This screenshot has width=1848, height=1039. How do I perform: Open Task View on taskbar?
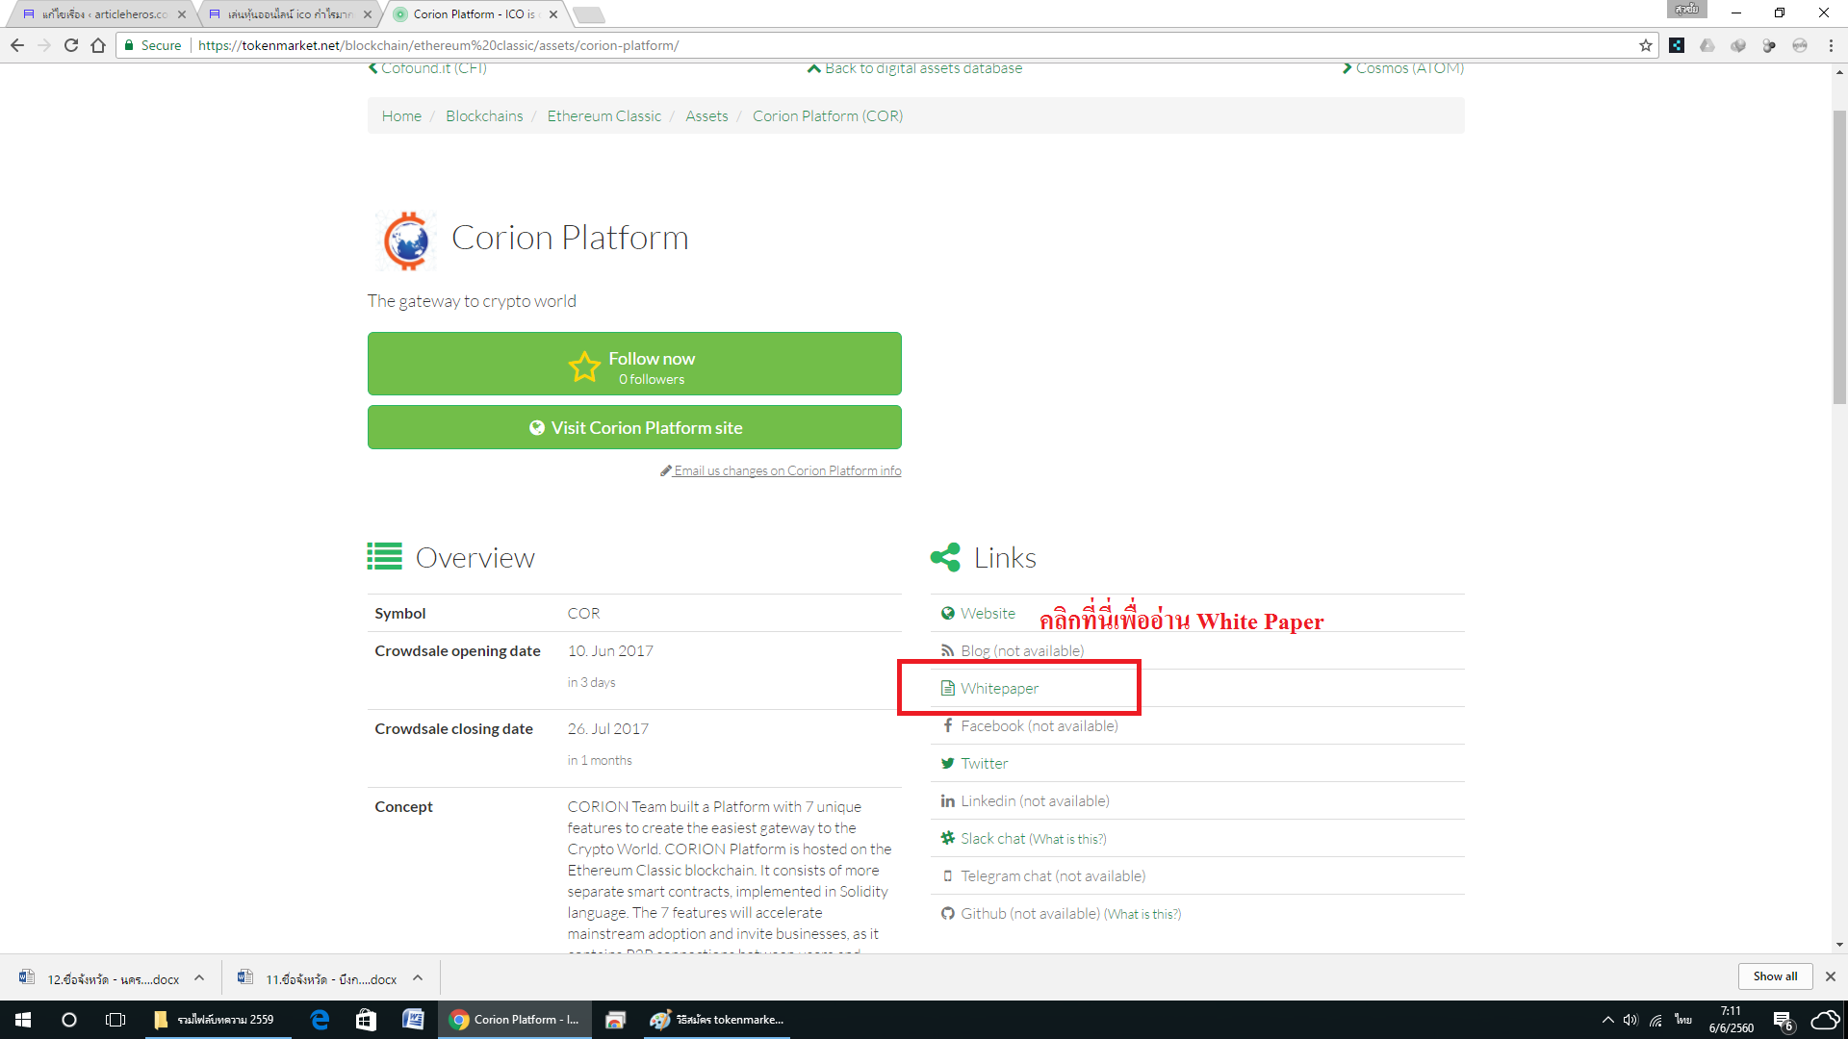pos(115,1020)
